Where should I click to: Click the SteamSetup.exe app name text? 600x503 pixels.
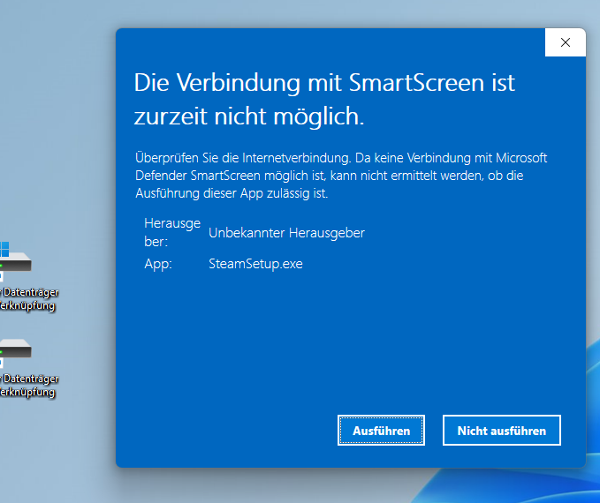pos(255,264)
